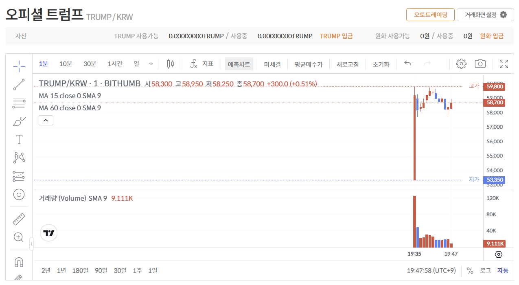Switch to 1시간 interval
The width and height of the screenshot is (519, 285).
[115, 64]
